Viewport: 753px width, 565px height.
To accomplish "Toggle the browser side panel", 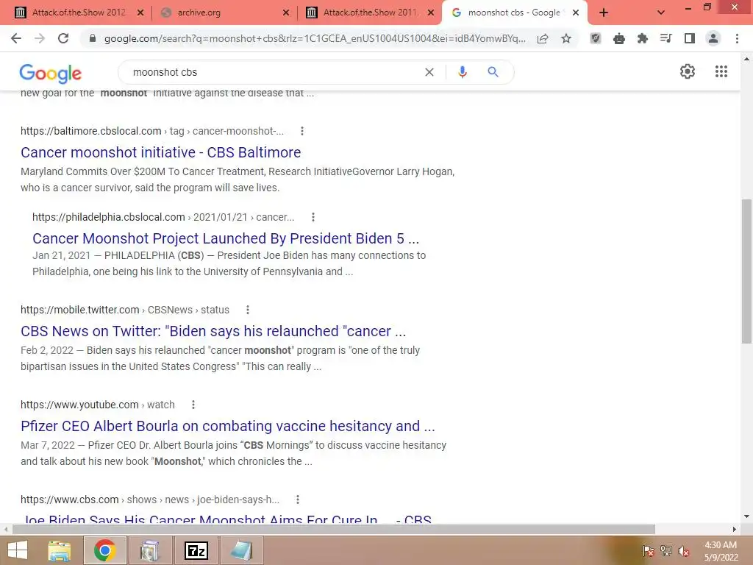I will click(690, 38).
